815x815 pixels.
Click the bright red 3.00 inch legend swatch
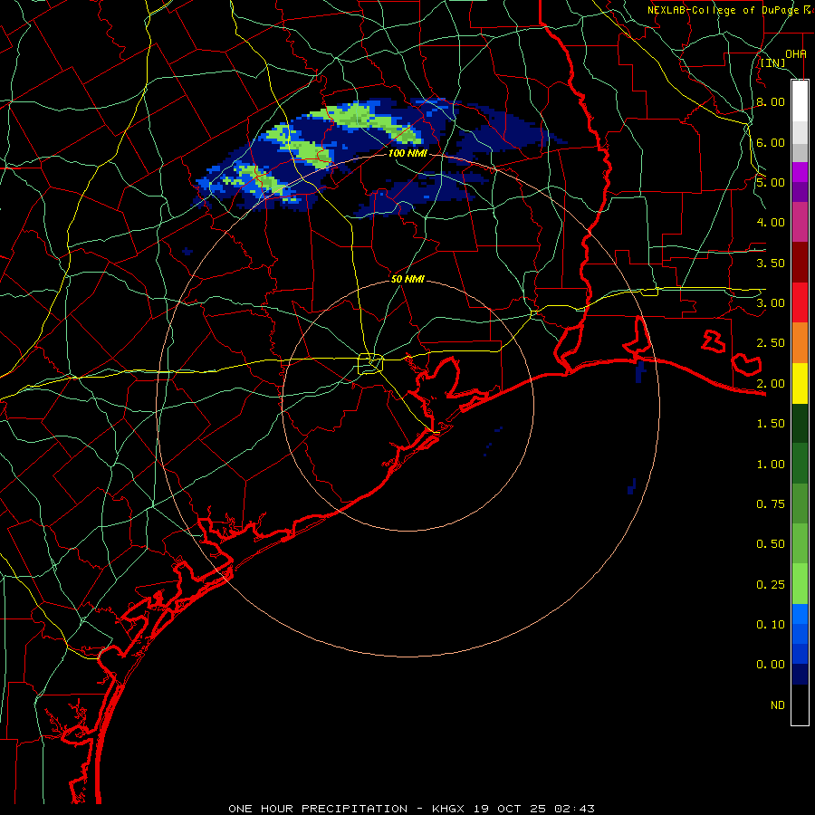pos(800,302)
